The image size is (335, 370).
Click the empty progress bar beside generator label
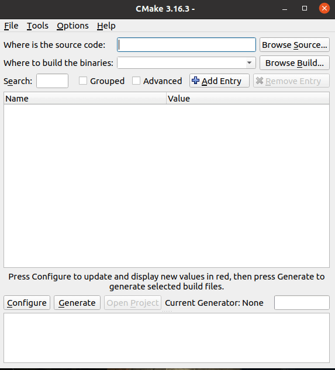[x=302, y=302]
